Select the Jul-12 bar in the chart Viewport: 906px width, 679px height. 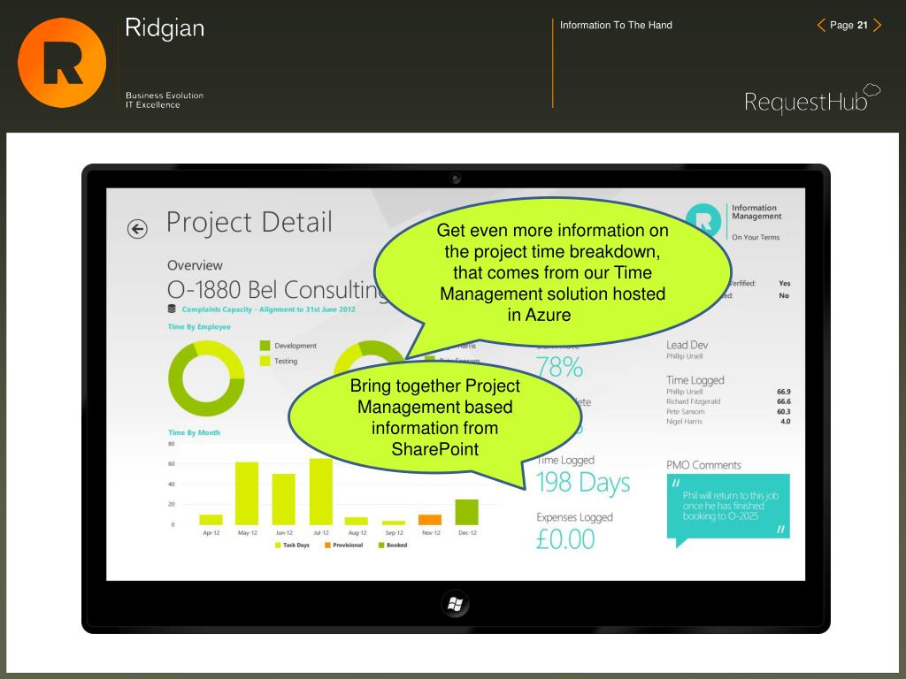point(320,492)
